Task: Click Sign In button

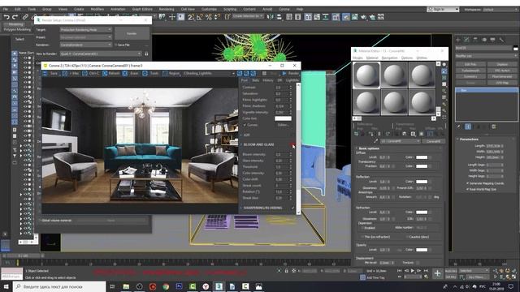Action: pos(443,9)
